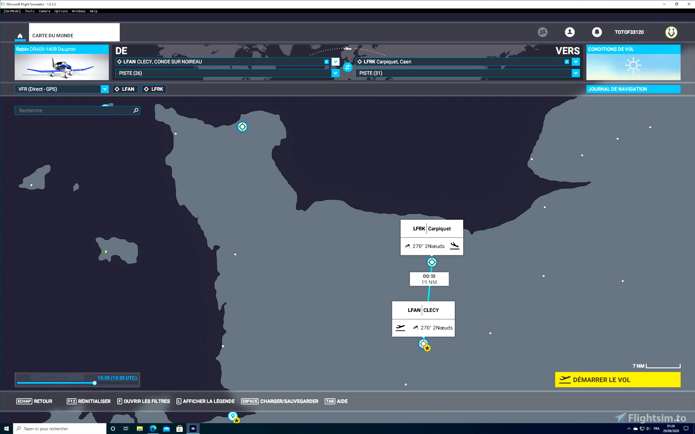Screen dimensions: 695x434
Task: Open Cortana circle on taskbar
Action: tap(113, 429)
